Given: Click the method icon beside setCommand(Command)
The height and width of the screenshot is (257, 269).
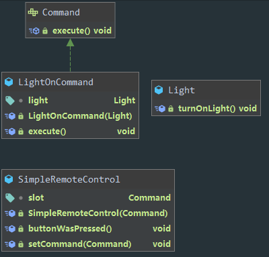Looking at the screenshot, I should point(10,244).
